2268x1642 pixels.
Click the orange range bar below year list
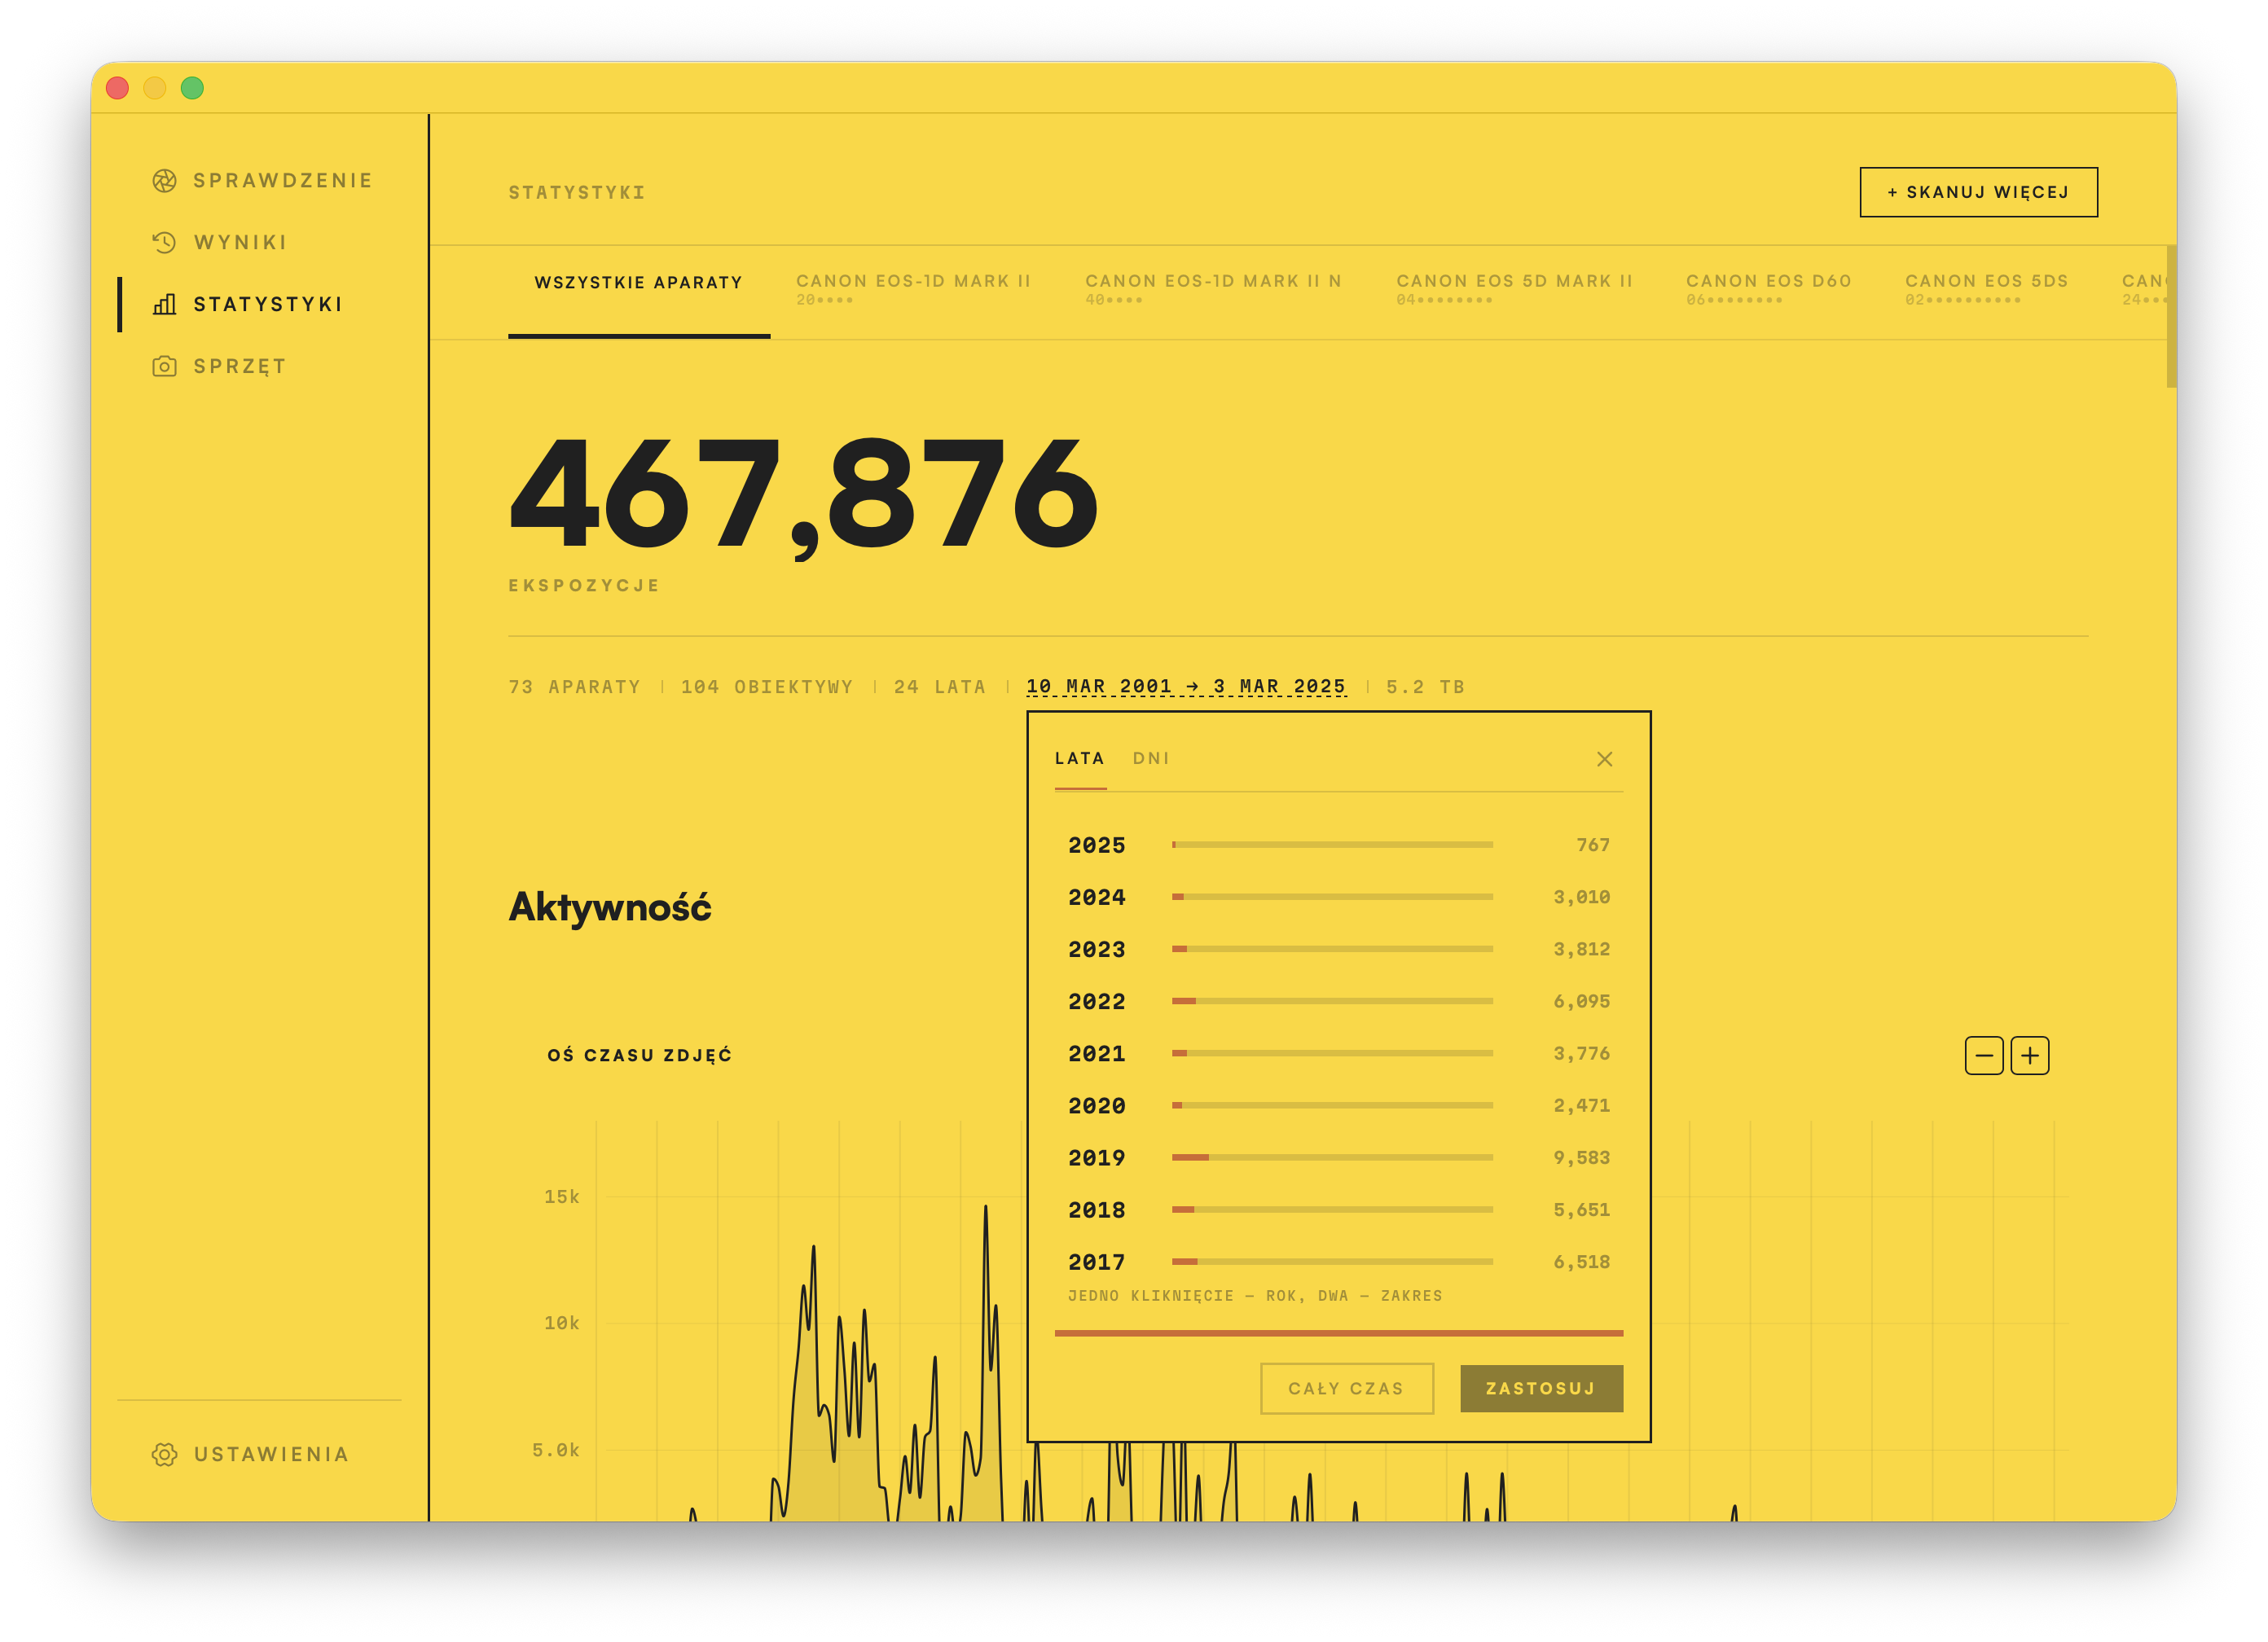(x=1338, y=1333)
